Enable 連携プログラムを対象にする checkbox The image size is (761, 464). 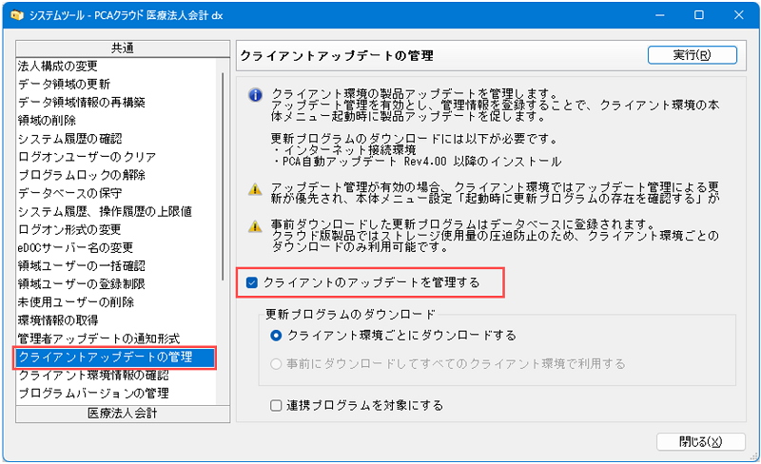point(276,405)
